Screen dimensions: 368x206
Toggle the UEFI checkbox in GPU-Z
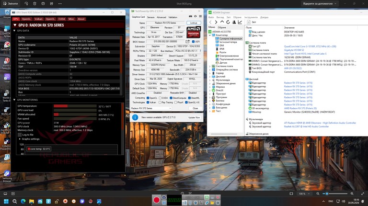[193, 42]
